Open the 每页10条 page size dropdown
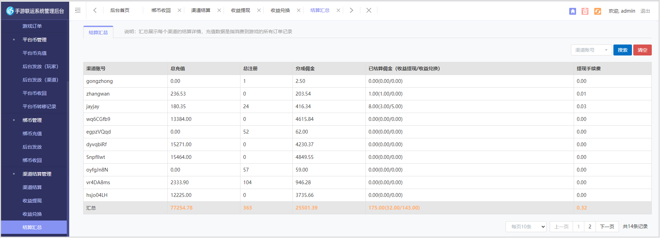The height and width of the screenshot is (239, 660). click(526, 227)
